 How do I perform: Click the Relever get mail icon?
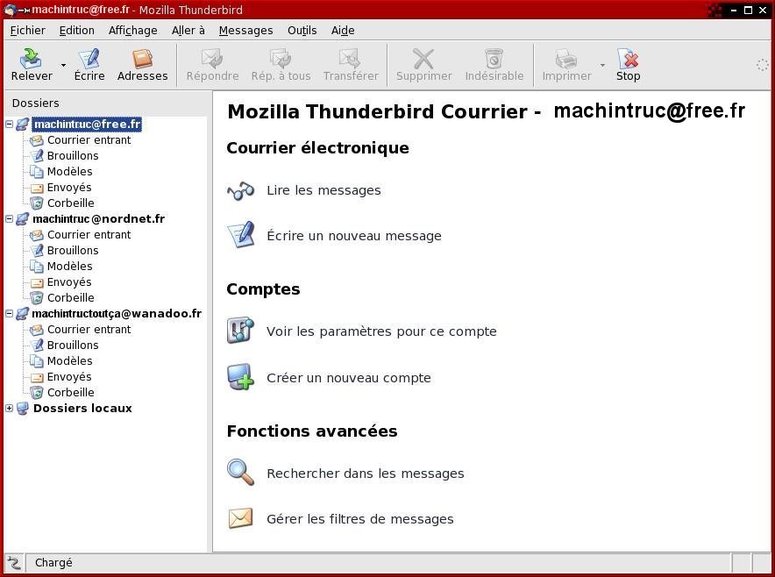tap(31, 59)
